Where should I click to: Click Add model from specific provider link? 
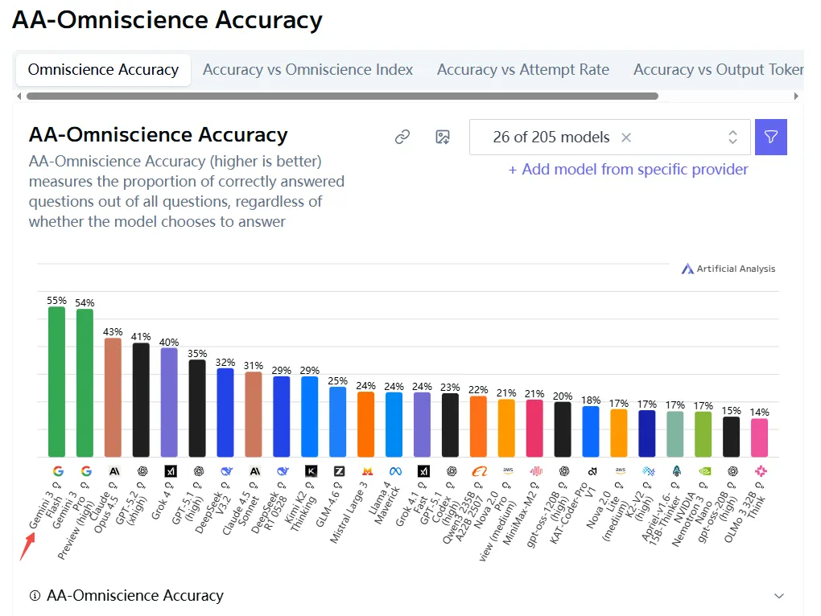628,170
